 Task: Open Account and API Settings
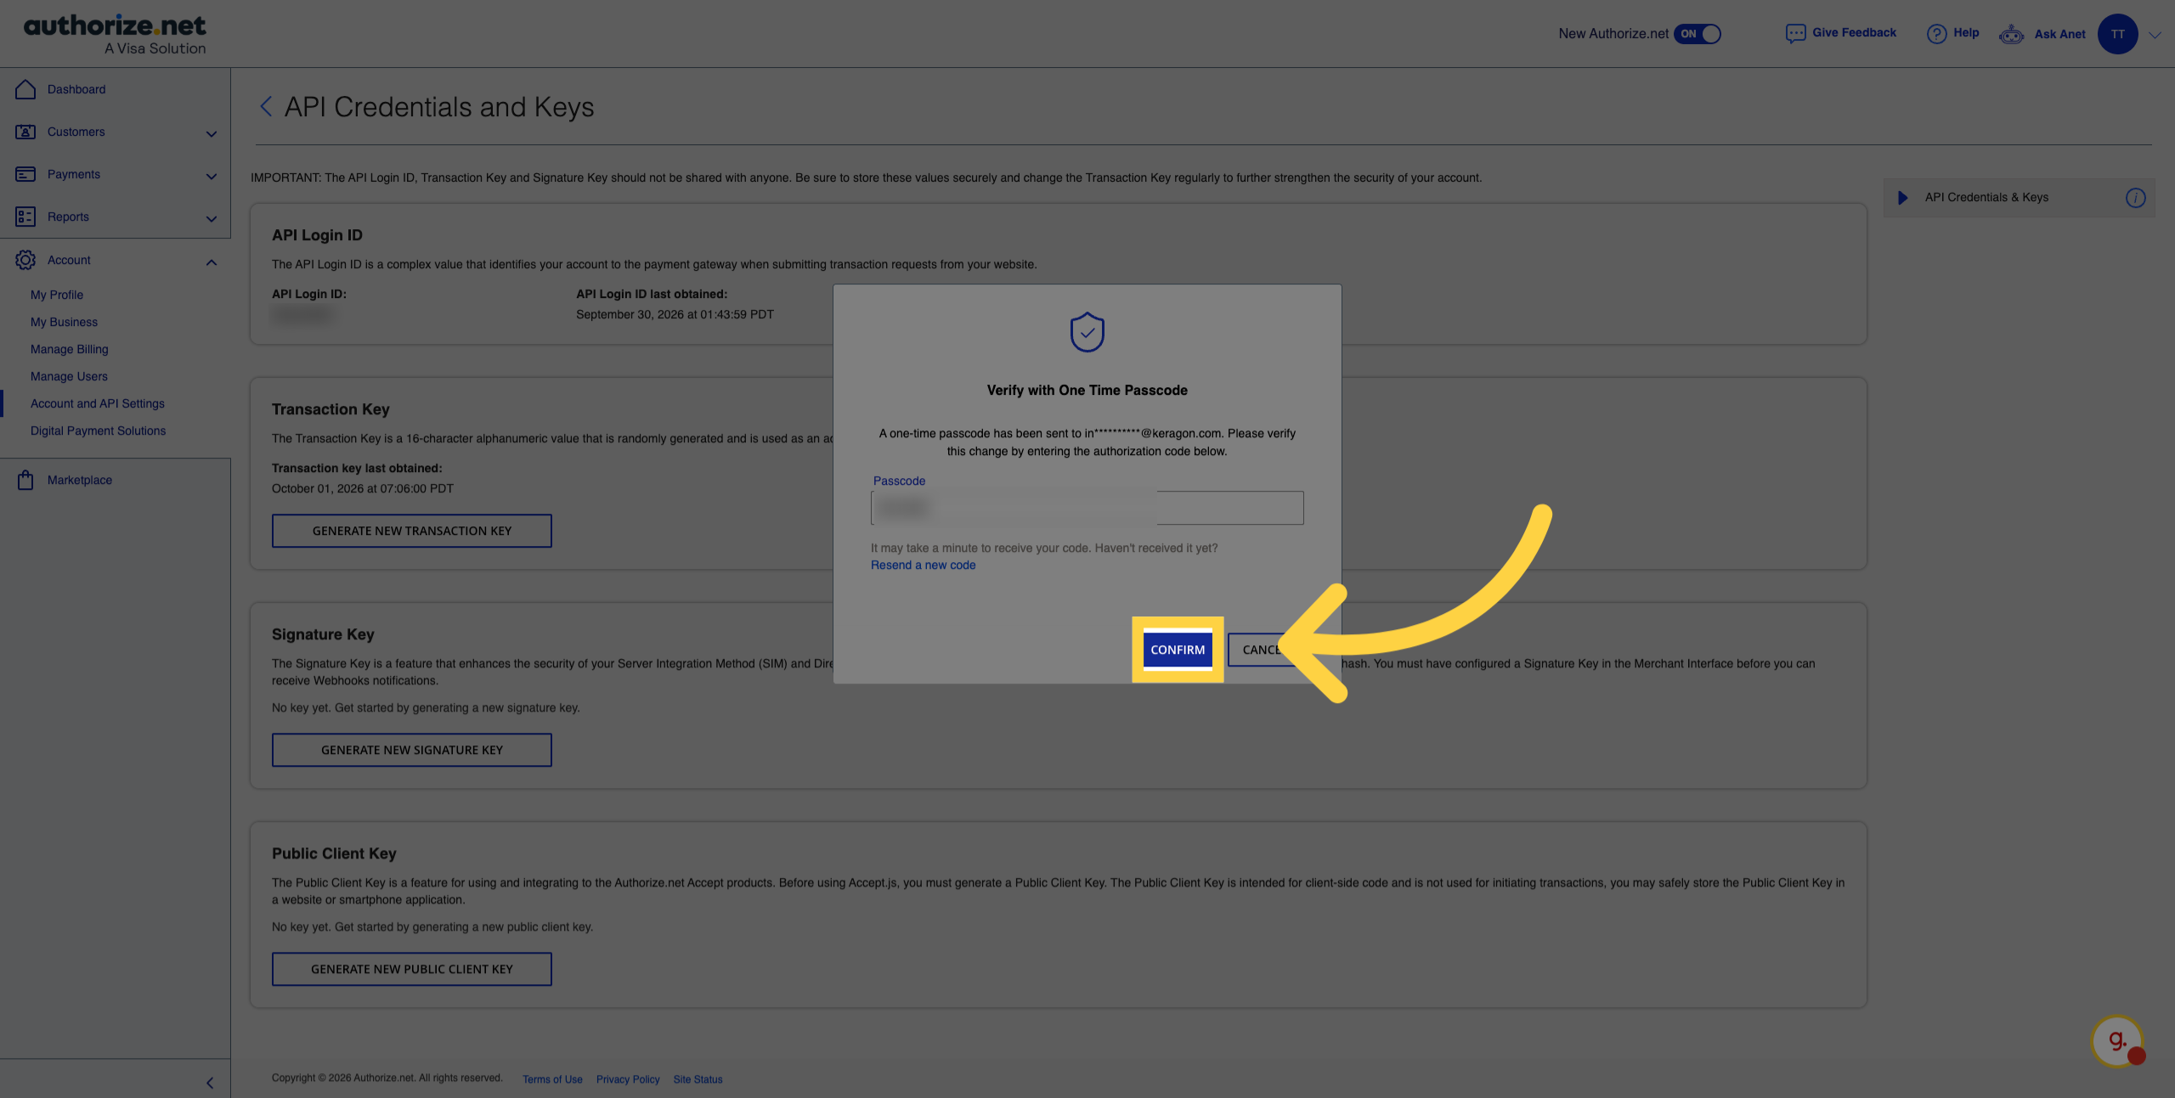(x=98, y=403)
